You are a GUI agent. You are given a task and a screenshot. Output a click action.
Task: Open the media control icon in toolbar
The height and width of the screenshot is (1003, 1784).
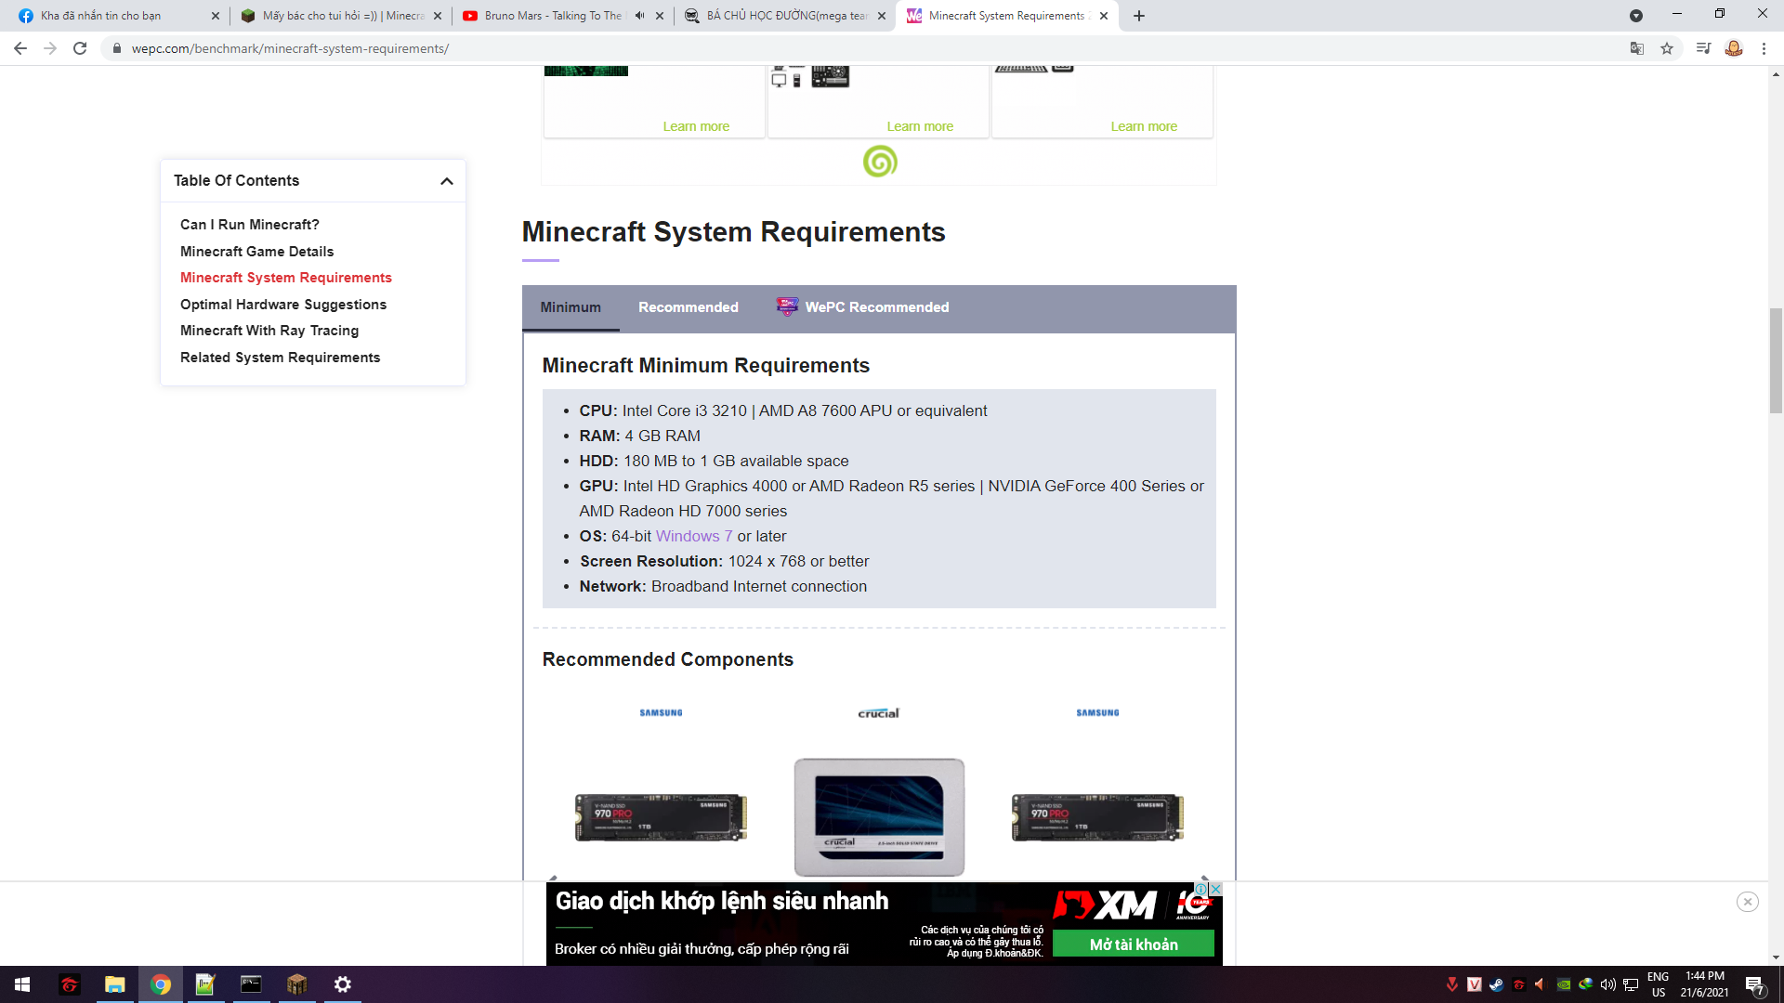[1702, 48]
